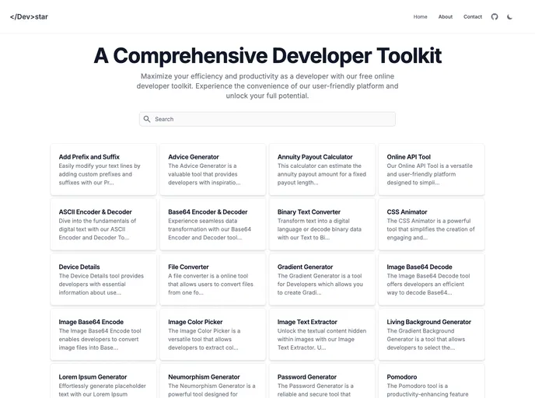The image size is (535, 398).
Task: Launch the Online API Tool
Action: [432, 169]
